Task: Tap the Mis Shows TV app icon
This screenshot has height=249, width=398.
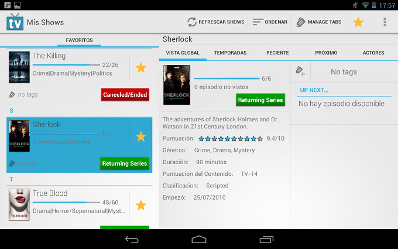Action: [14, 22]
